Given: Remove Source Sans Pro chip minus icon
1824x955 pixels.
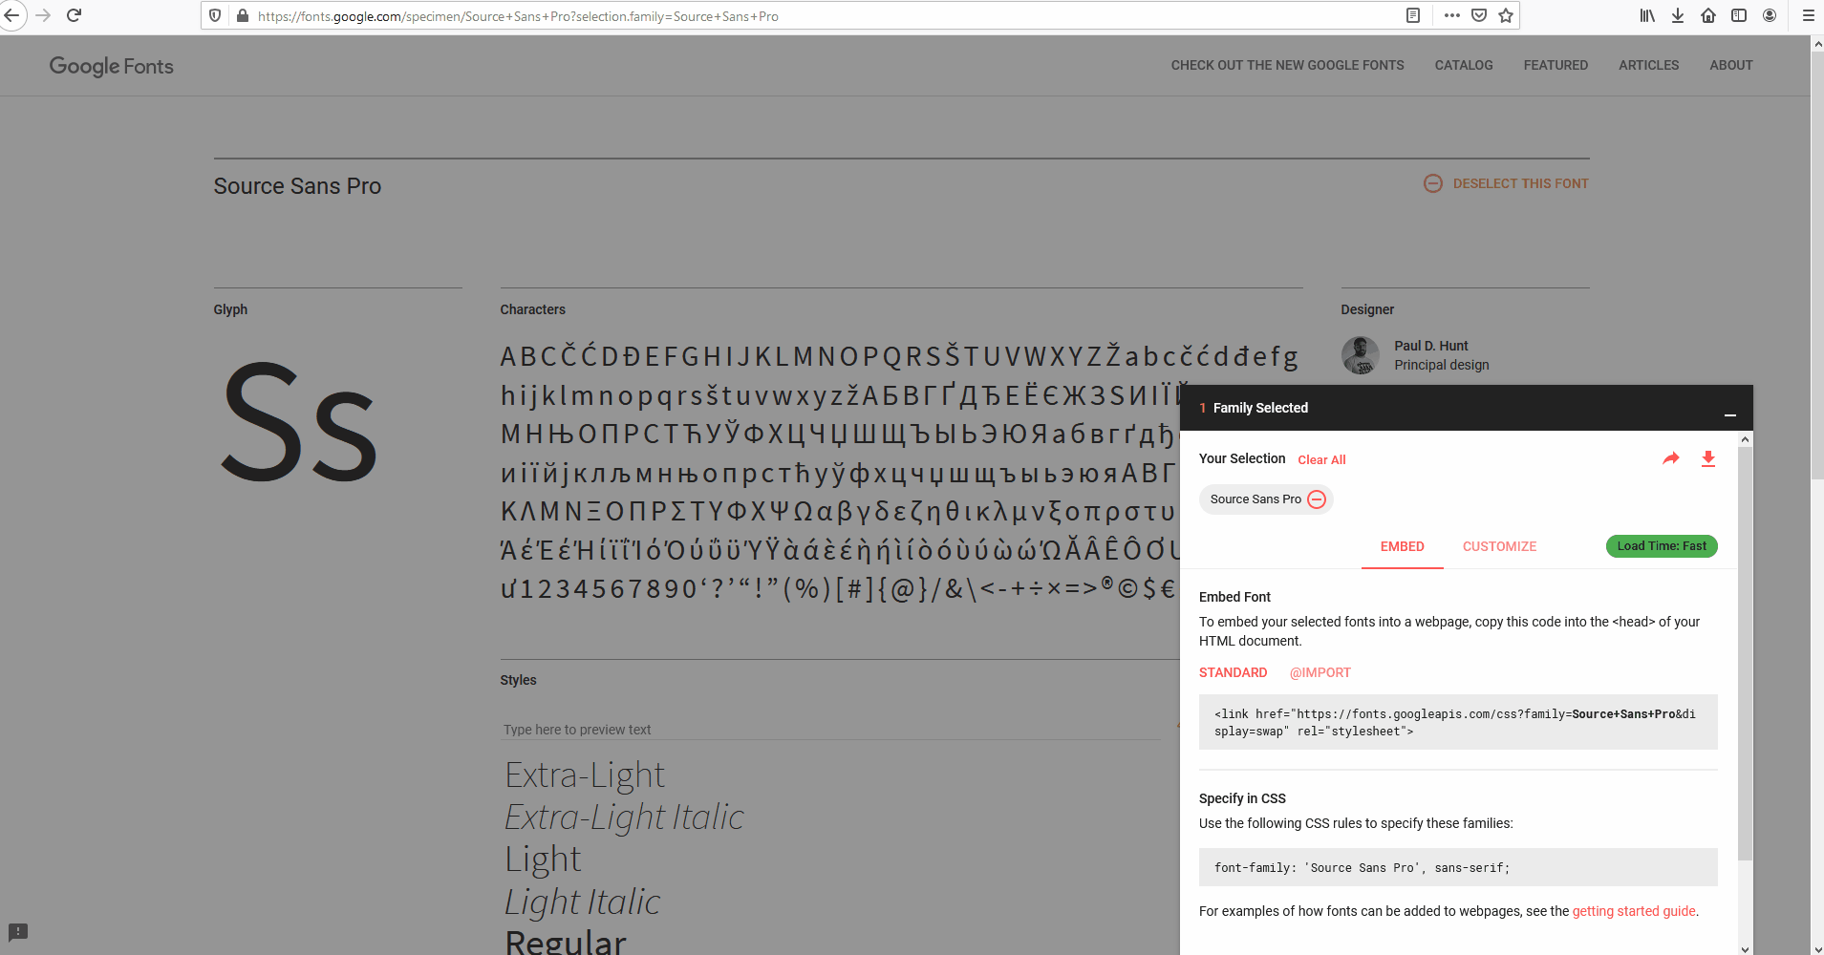Looking at the screenshot, I should 1317,499.
